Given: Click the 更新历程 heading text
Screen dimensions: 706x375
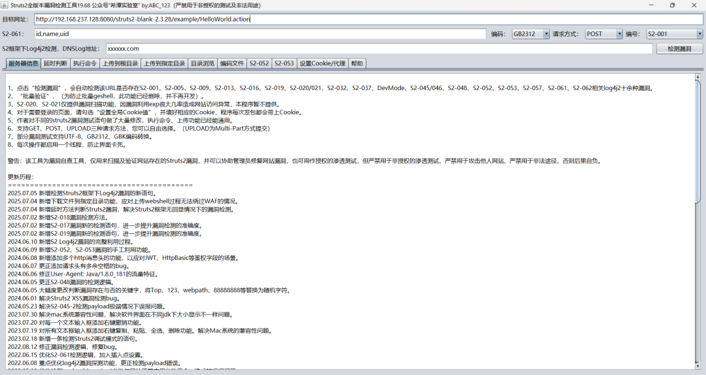Looking at the screenshot, I should (x=21, y=177).
